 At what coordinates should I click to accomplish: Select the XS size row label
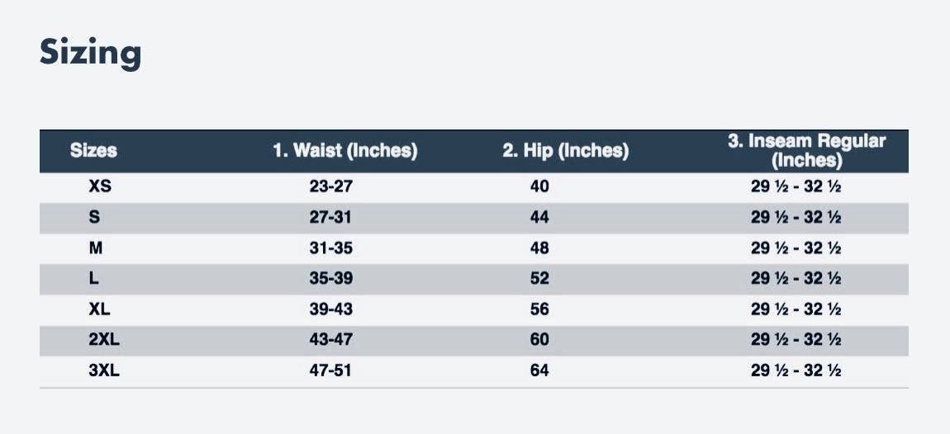(x=100, y=187)
